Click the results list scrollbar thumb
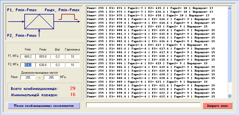This screenshot has height=115, width=239. point(229,46)
